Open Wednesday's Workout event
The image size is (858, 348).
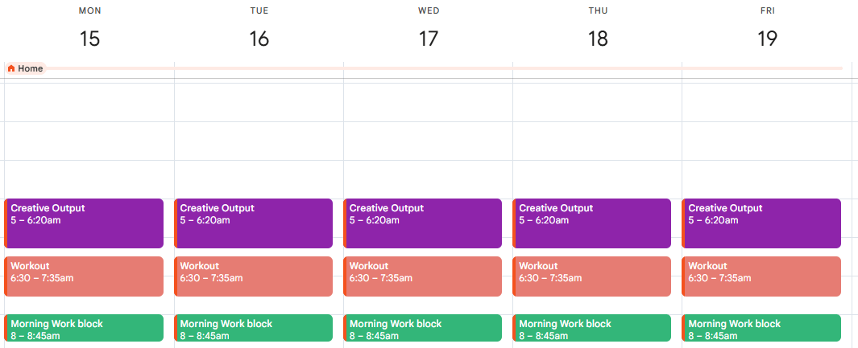[422, 276]
